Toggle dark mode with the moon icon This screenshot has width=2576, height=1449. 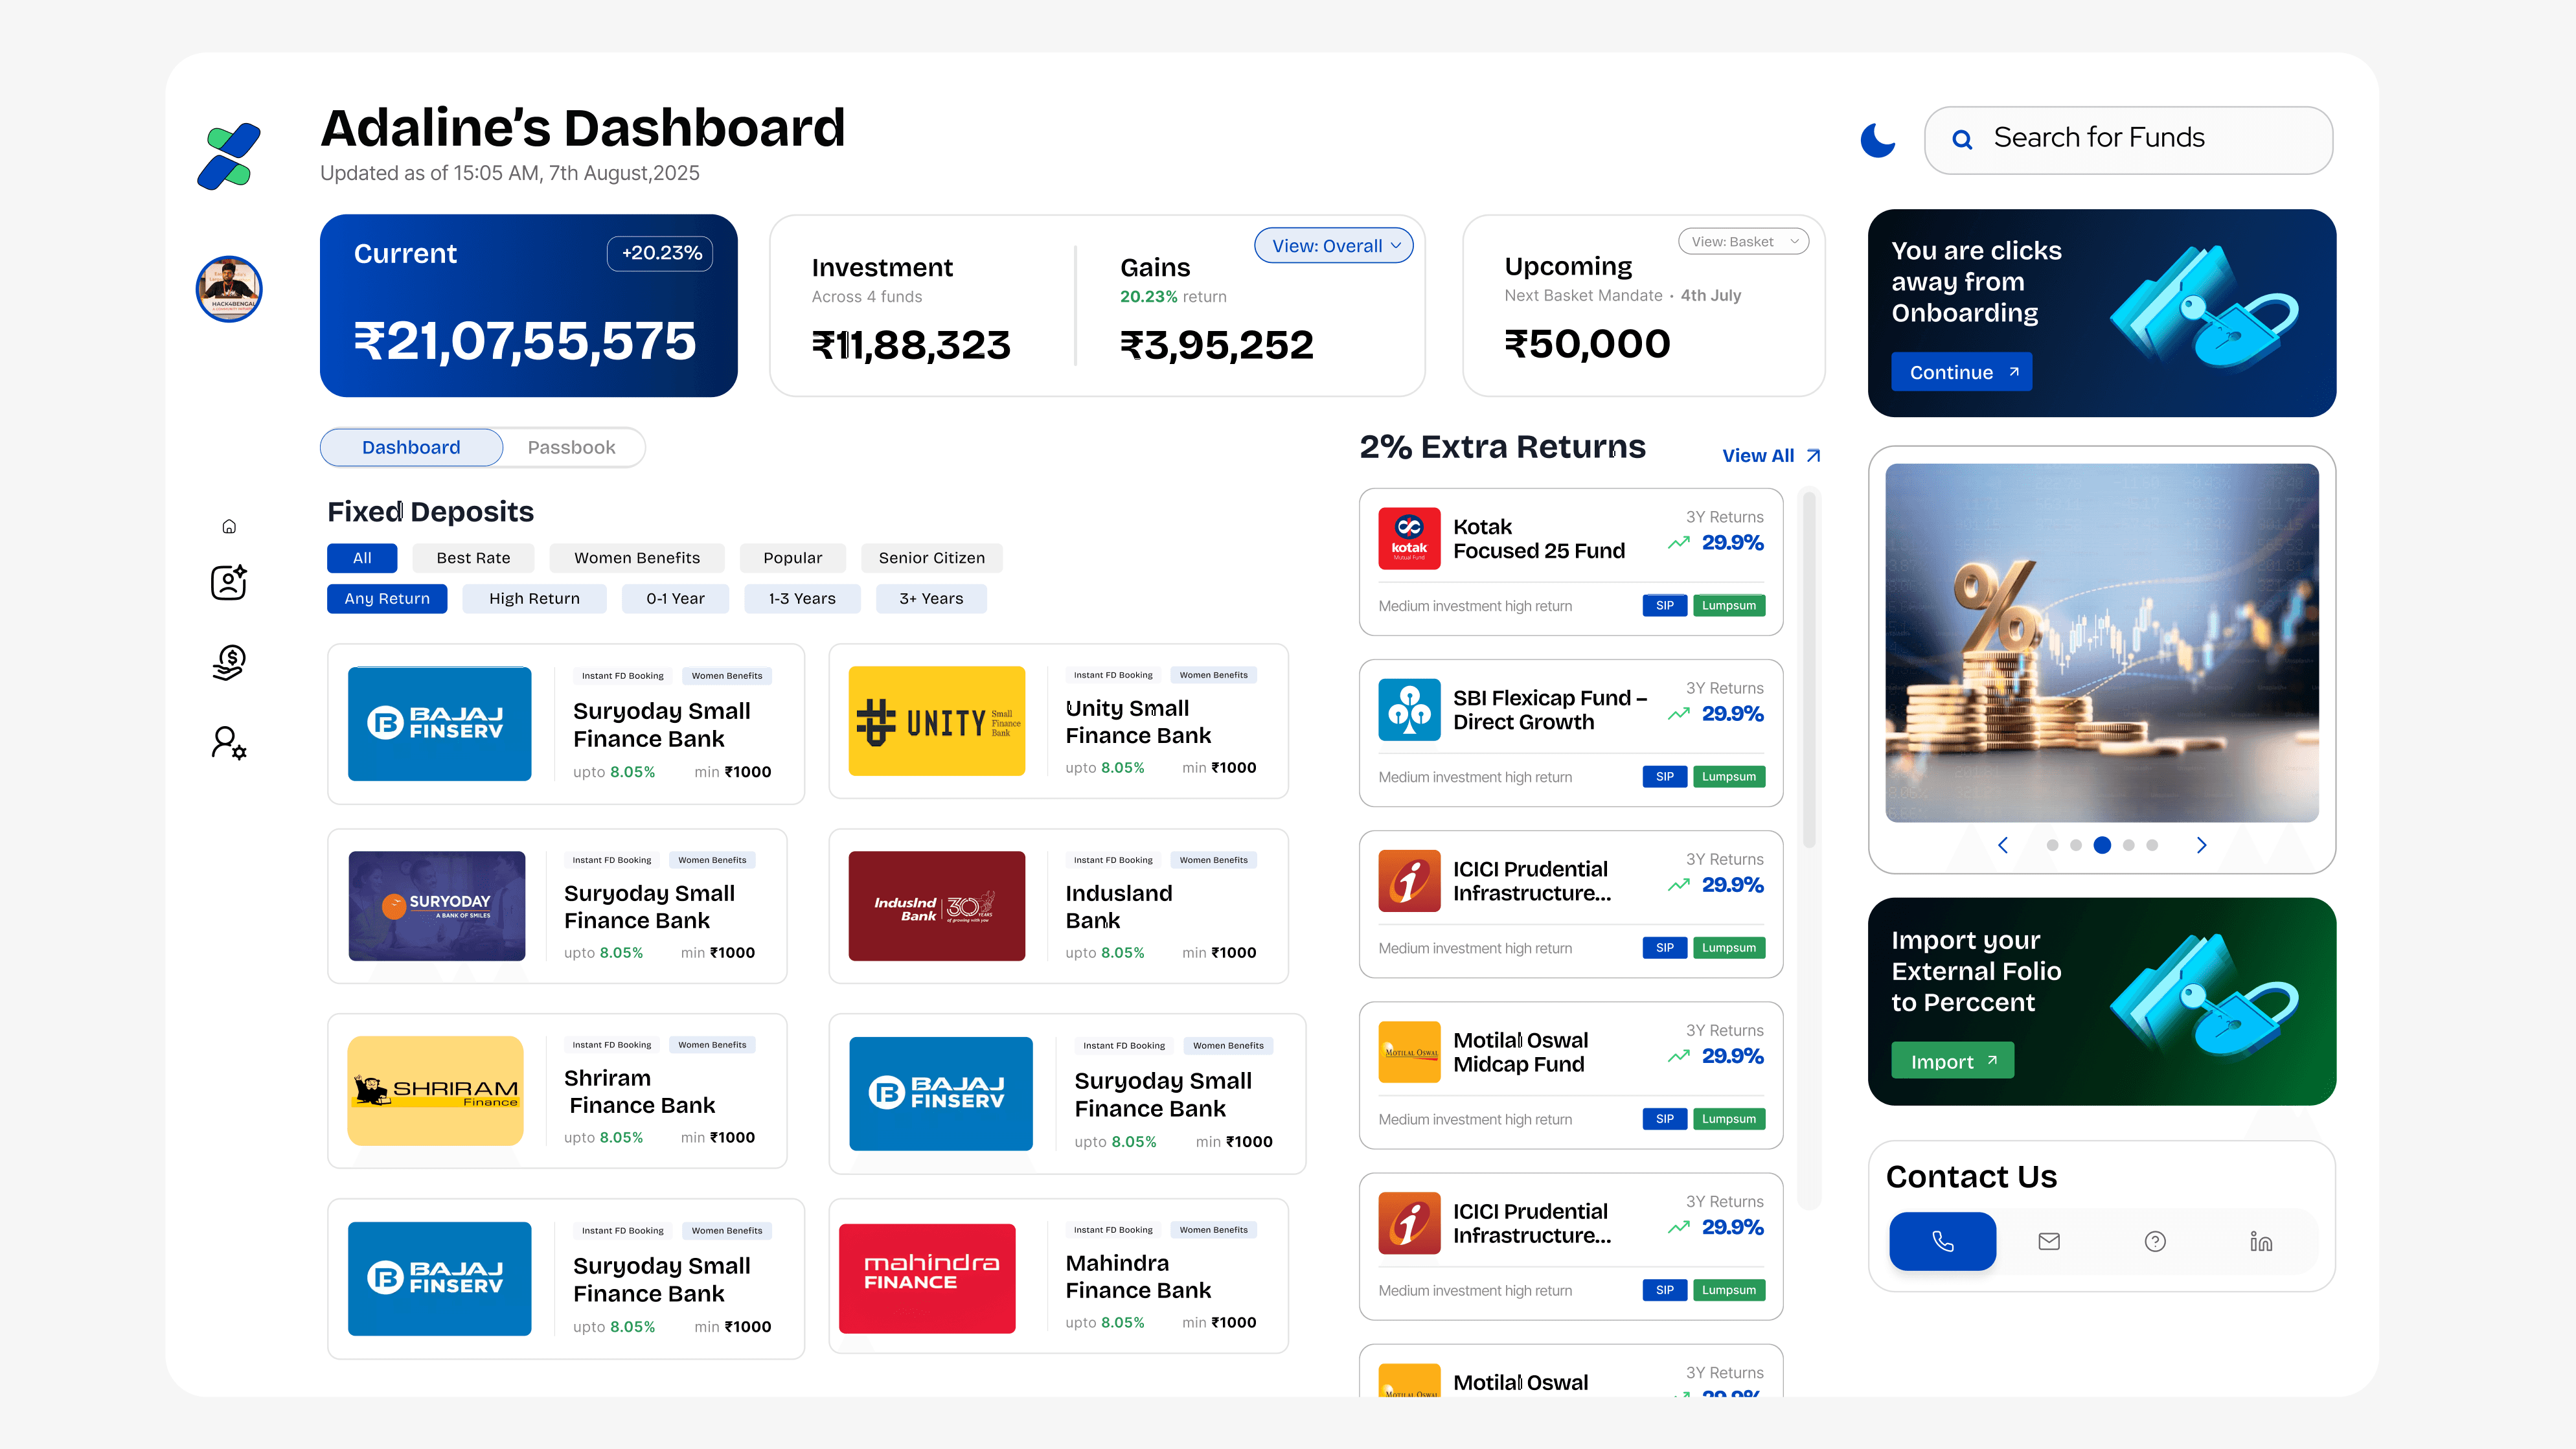tap(1877, 140)
